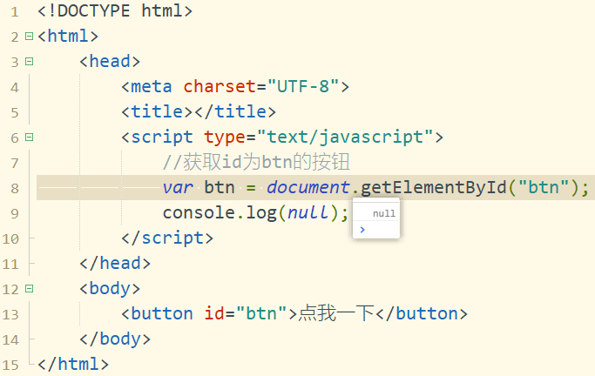Click the closing </button> tag
The width and height of the screenshot is (595, 376).
click(422, 314)
